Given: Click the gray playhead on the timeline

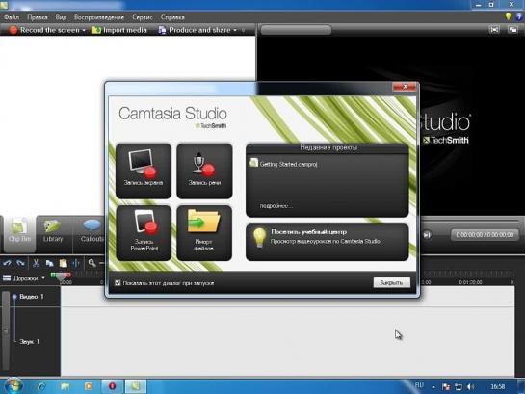Looking at the screenshot, I should point(61,276).
